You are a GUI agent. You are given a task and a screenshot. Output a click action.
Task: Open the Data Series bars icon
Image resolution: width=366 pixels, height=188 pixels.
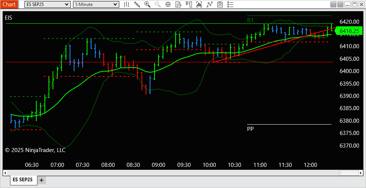tap(127, 4)
